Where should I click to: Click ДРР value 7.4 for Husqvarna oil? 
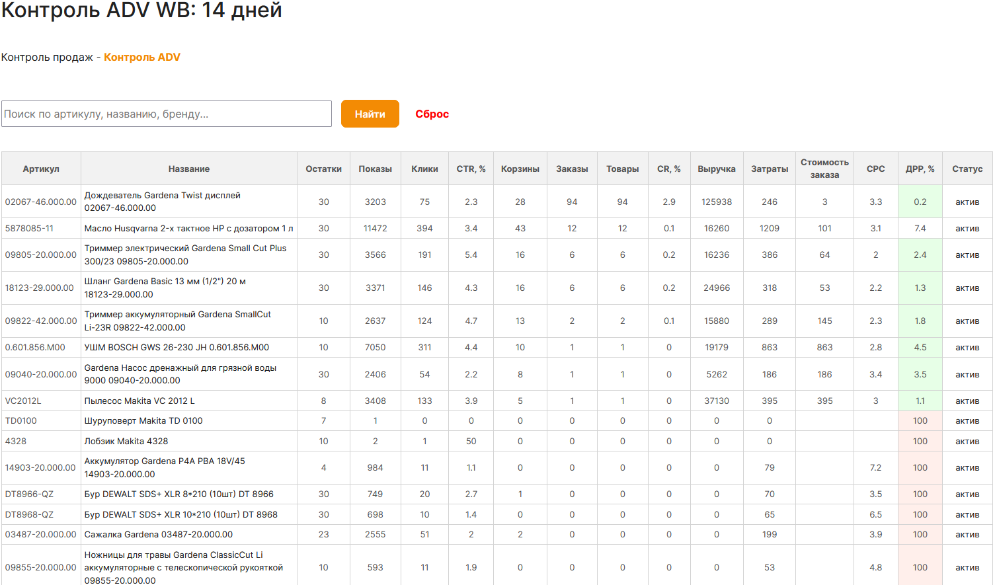click(x=920, y=228)
